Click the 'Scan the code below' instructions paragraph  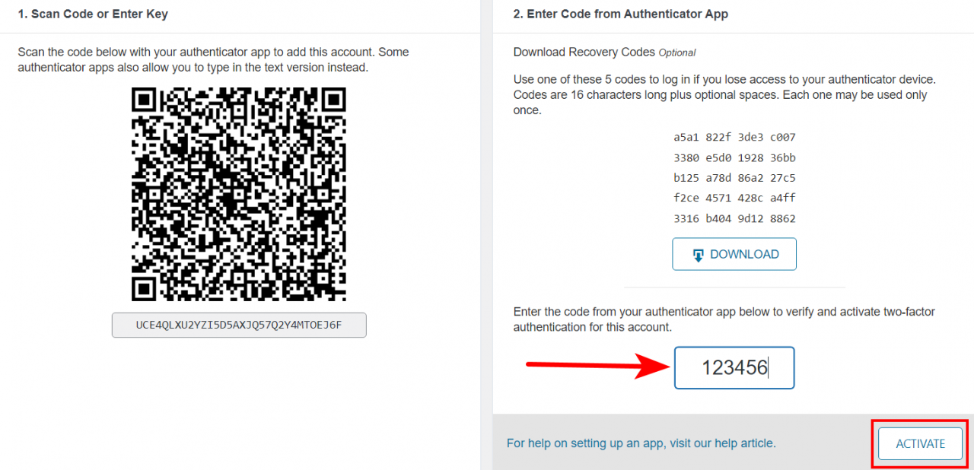point(213,60)
